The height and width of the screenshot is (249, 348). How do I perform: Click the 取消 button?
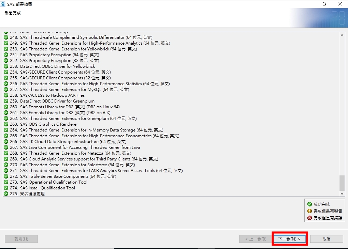(327, 239)
